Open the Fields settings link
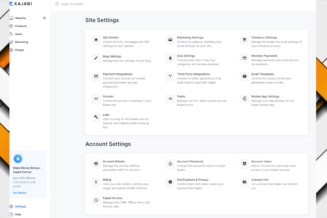This screenshot has width=327, height=218. coord(181,96)
